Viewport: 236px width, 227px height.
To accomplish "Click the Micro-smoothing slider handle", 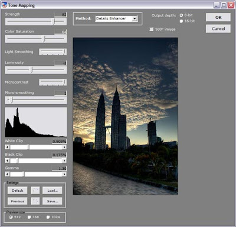I will click(x=11, y=100).
